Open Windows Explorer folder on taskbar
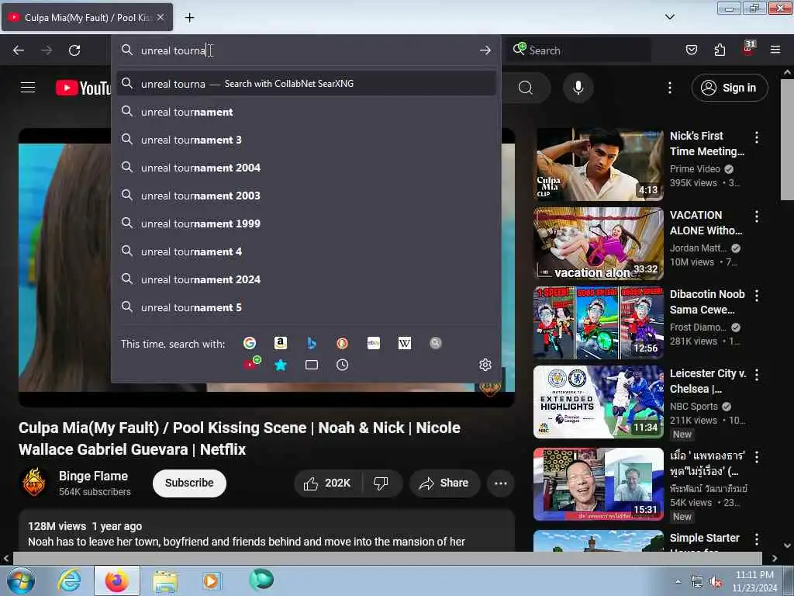The image size is (794, 596). (x=165, y=581)
